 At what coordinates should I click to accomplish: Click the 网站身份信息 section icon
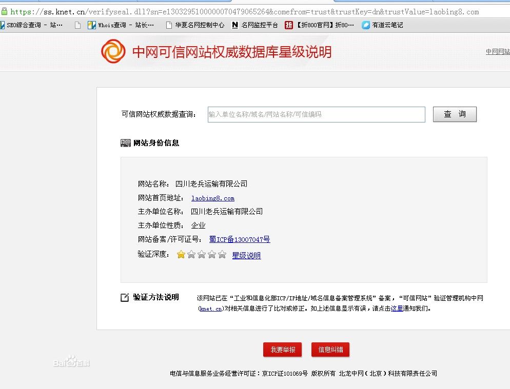tap(125, 143)
